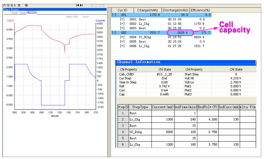
Task: Collapse cycle 001 row
Action: (114, 15)
